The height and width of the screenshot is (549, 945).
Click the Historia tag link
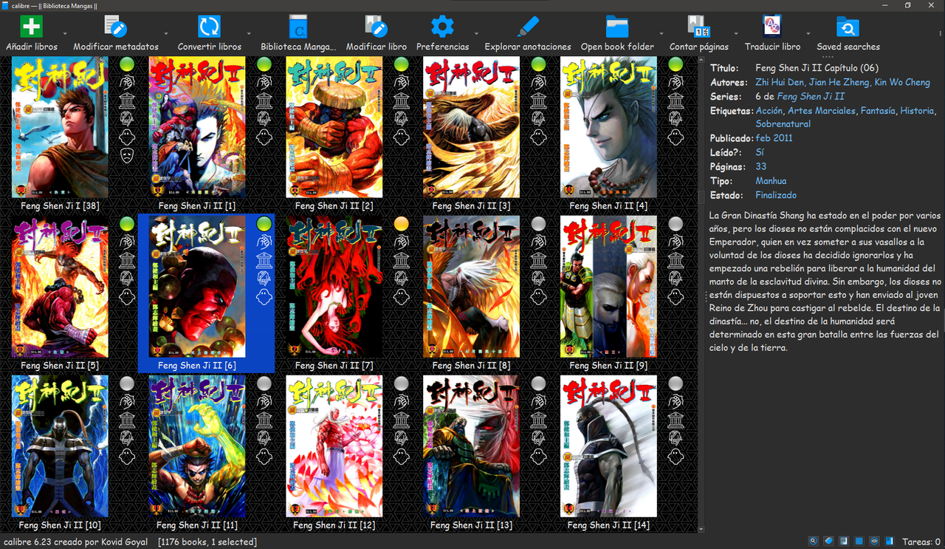(918, 110)
